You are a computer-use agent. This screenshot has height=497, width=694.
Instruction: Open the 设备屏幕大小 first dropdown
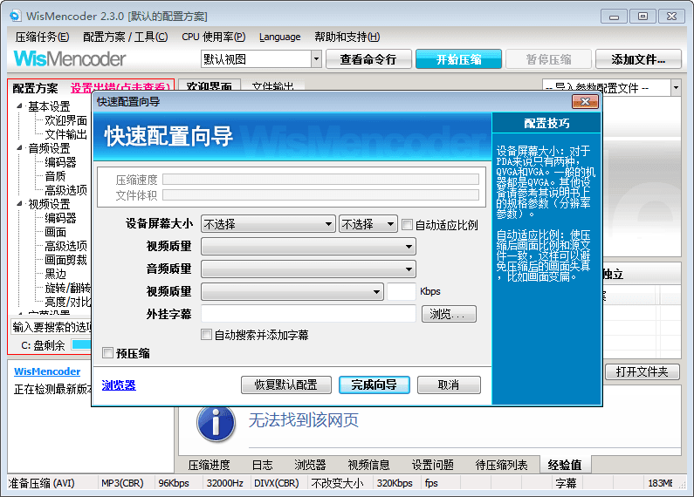coord(268,224)
